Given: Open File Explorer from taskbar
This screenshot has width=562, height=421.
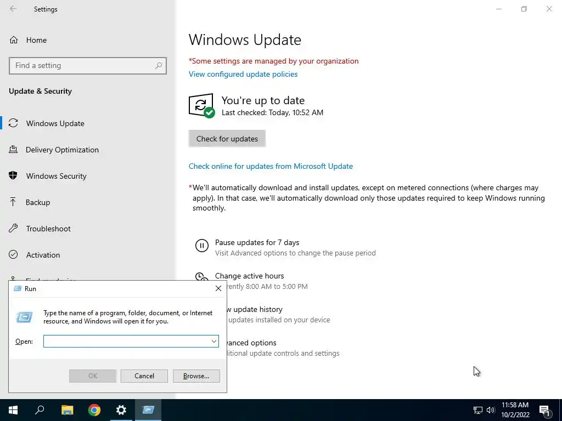Looking at the screenshot, I should (68, 410).
